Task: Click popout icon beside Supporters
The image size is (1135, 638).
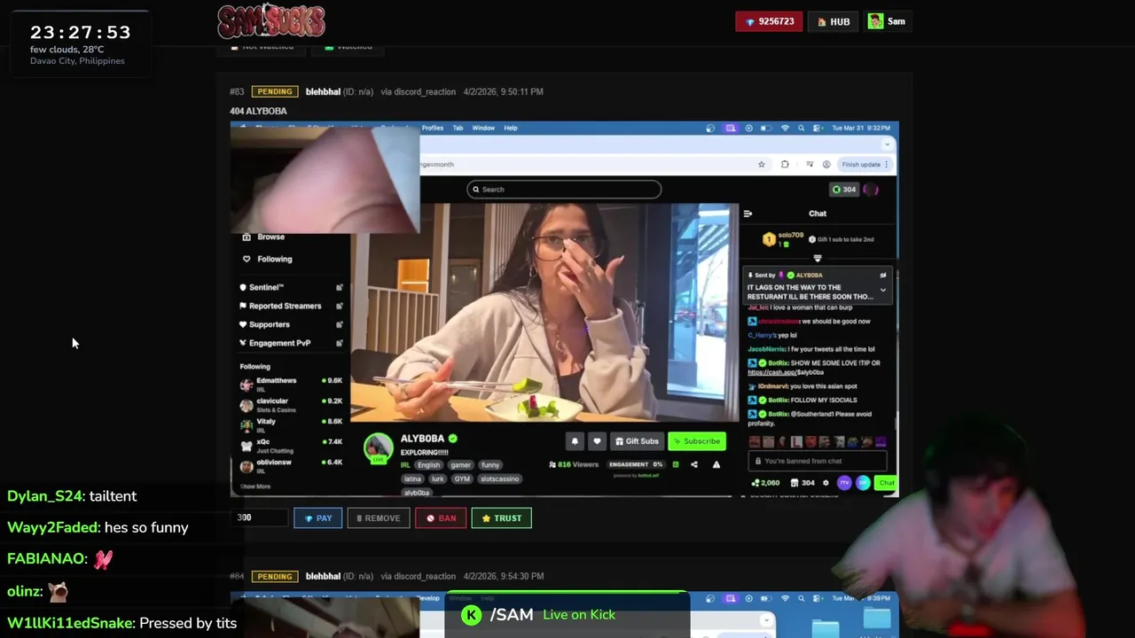Action: (x=339, y=324)
